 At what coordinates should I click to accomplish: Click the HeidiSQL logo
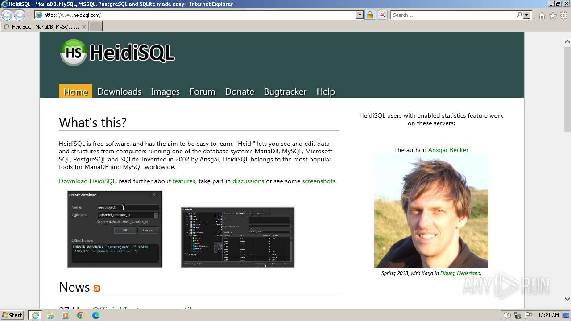(117, 53)
